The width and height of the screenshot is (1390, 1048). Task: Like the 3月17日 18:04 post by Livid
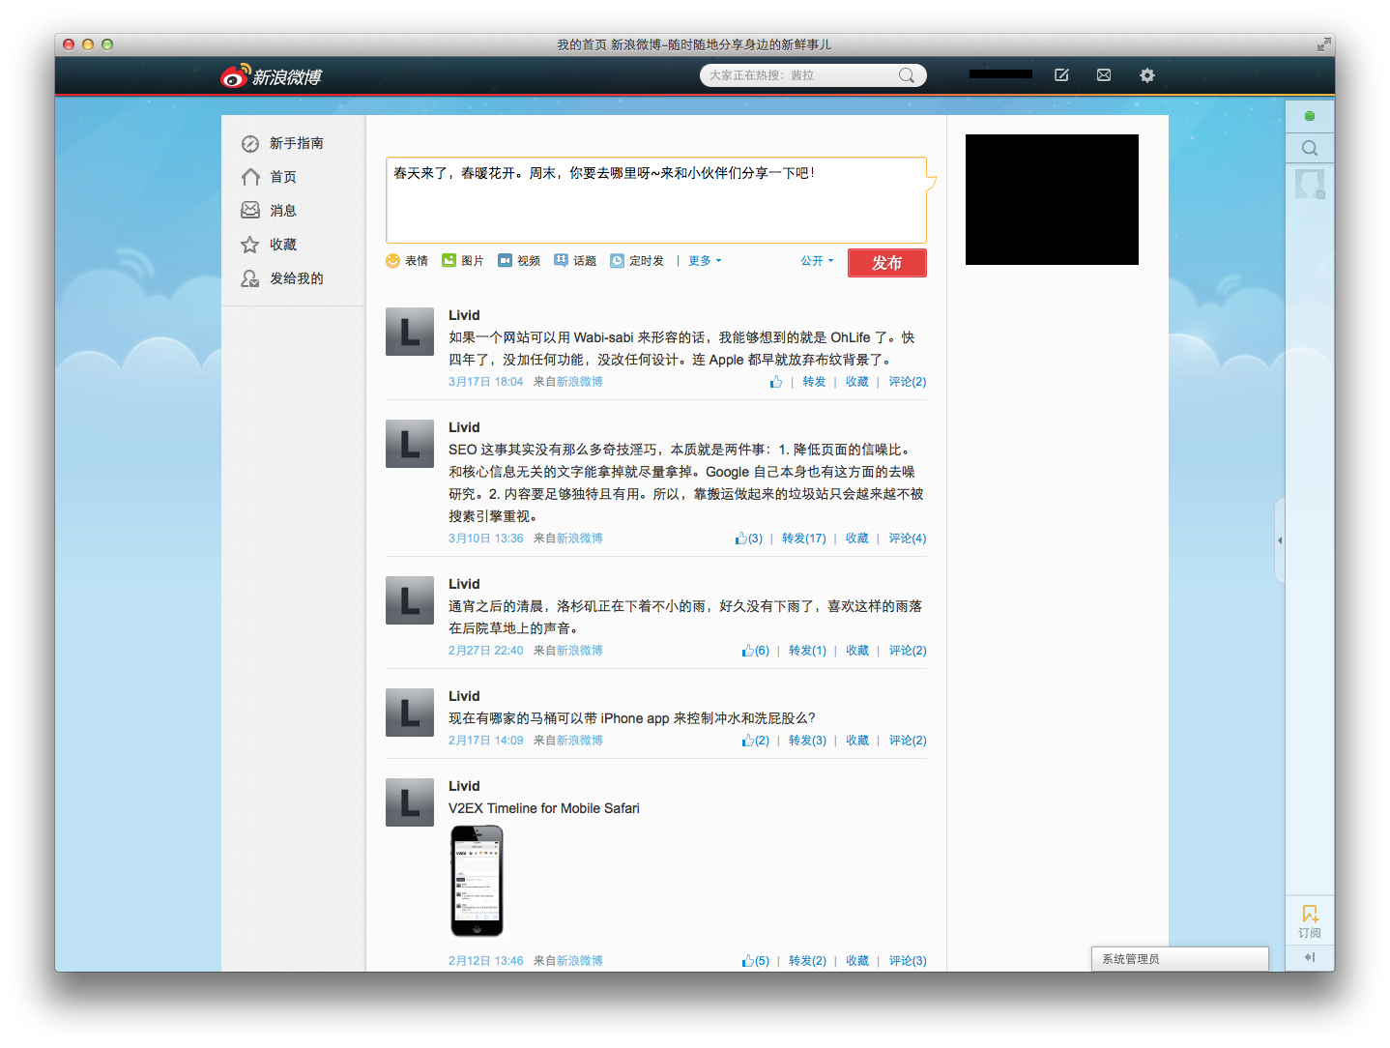click(x=775, y=382)
